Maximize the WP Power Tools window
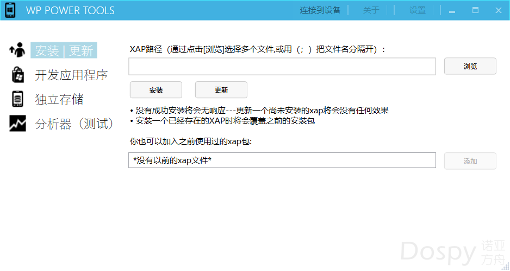 click(475, 10)
